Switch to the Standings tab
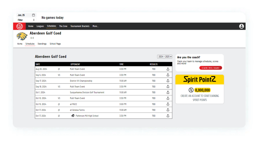Image resolution: width=260 pixels, height=141 pixels. 42,44
